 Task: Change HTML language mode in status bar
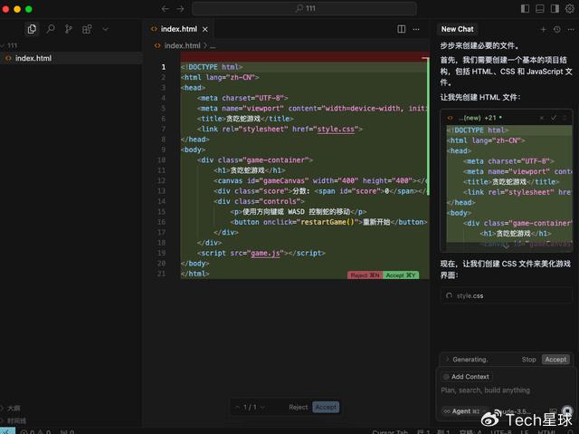click(x=546, y=431)
